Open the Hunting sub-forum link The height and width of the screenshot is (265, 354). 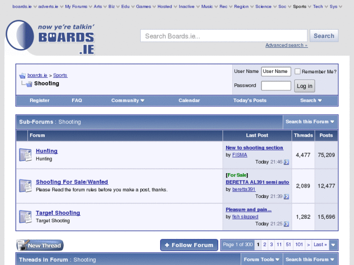click(x=47, y=151)
